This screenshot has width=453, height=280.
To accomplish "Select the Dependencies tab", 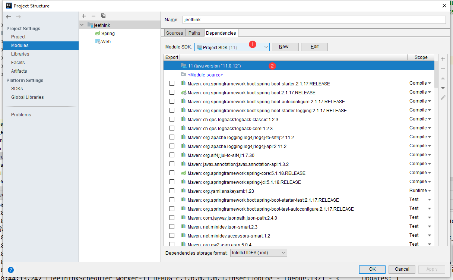I will coord(221,33).
